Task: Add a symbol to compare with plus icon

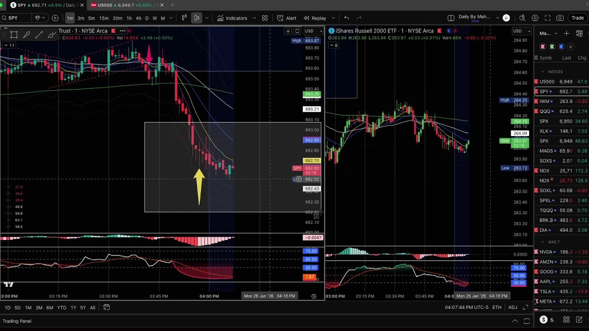Action: click(x=55, y=18)
